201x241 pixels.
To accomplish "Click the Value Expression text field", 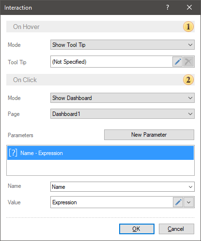I will click(x=112, y=202).
